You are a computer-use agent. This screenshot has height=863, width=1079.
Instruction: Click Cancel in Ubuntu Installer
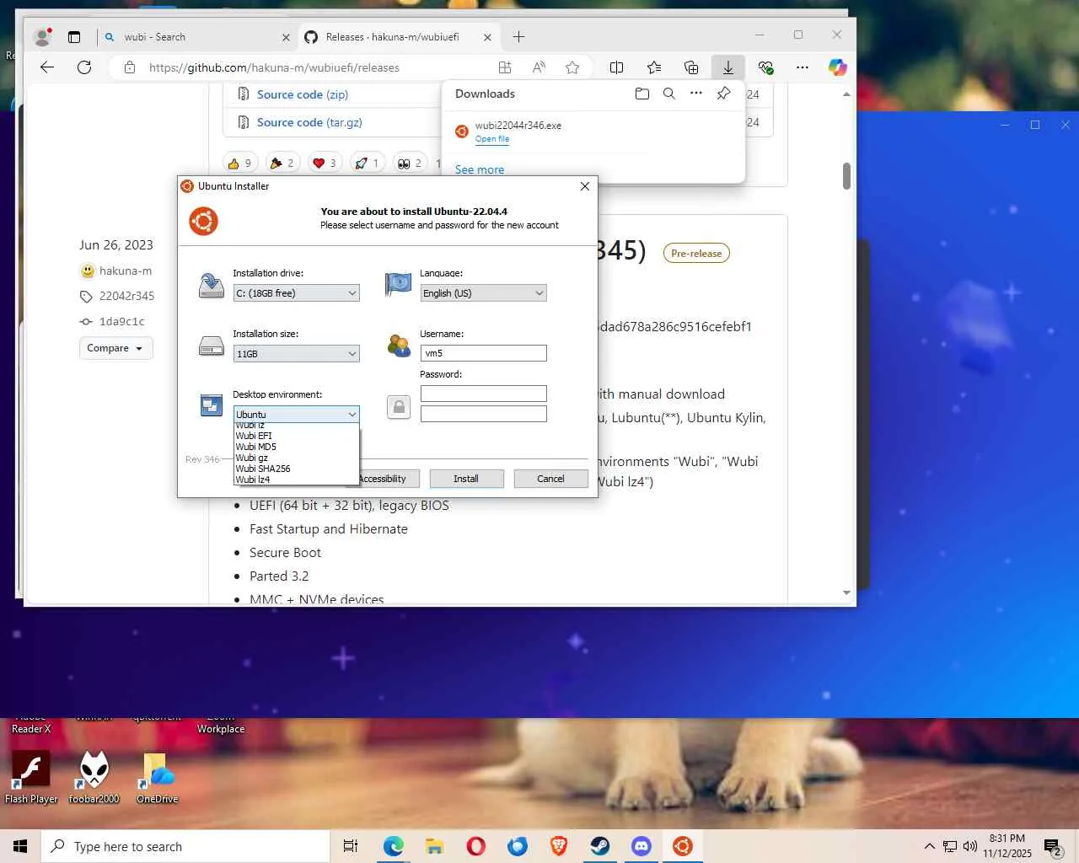(x=550, y=479)
